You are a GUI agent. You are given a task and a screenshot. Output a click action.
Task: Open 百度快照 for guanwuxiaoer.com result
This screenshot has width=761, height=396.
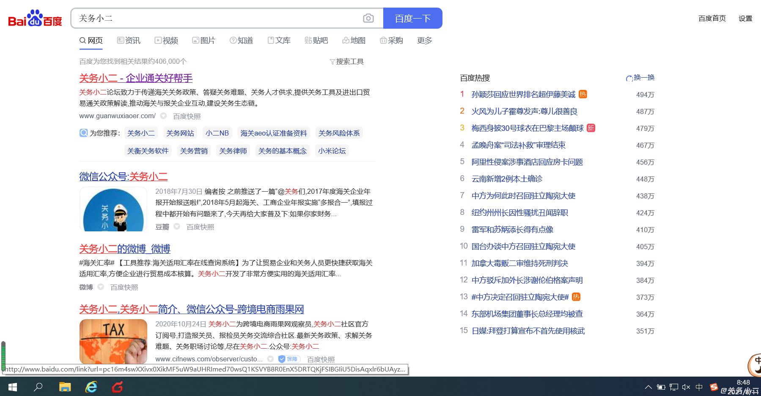click(x=187, y=116)
